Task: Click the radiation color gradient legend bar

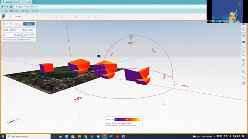Action: (127, 119)
